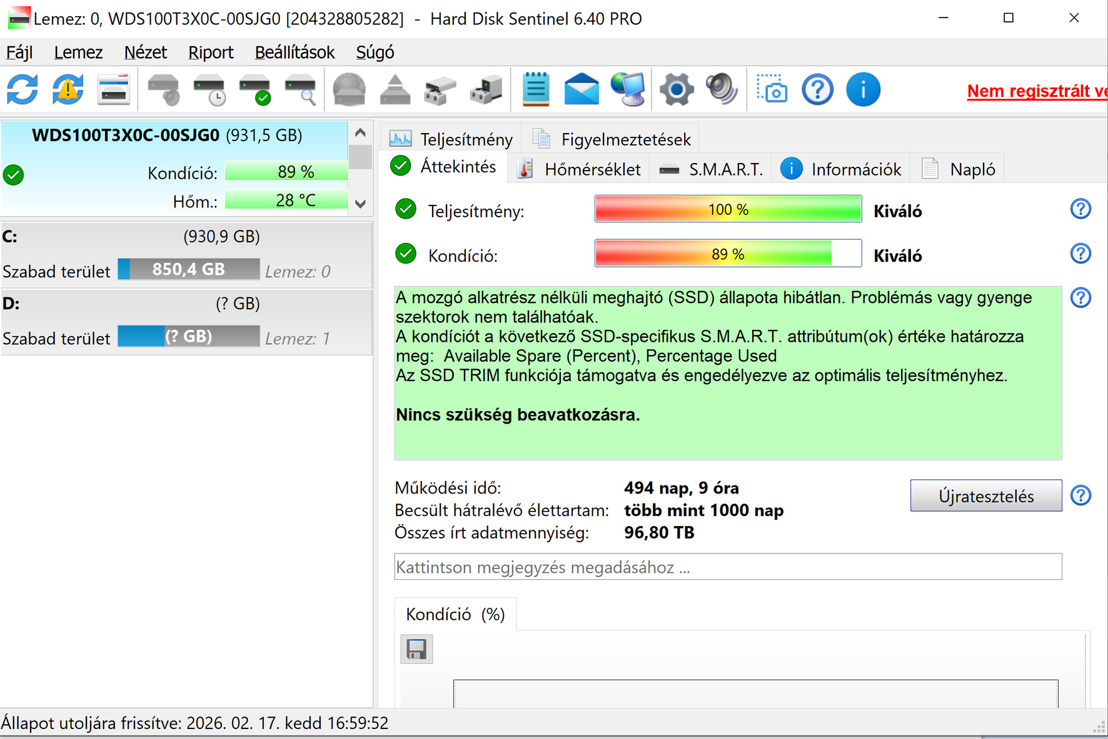The width and height of the screenshot is (1108, 739).
Task: Open the blue notepad report icon
Action: 536,89
